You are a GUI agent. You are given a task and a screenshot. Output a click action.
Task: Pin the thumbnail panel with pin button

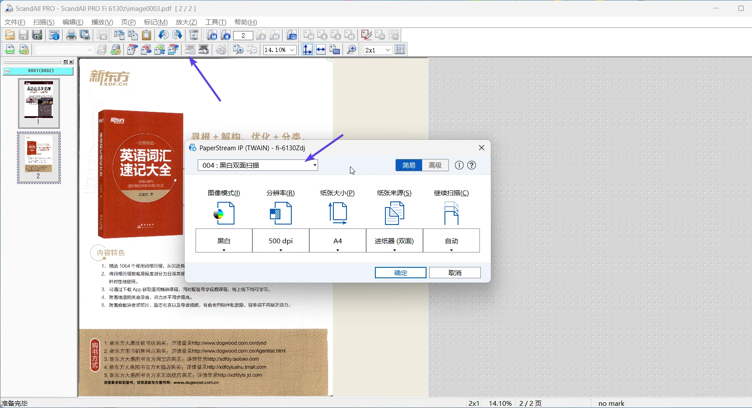pos(66,62)
